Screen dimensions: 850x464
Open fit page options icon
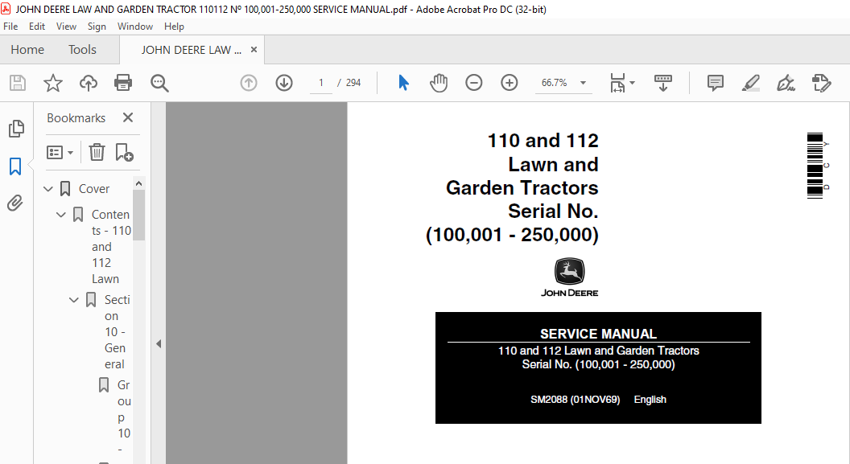[621, 83]
